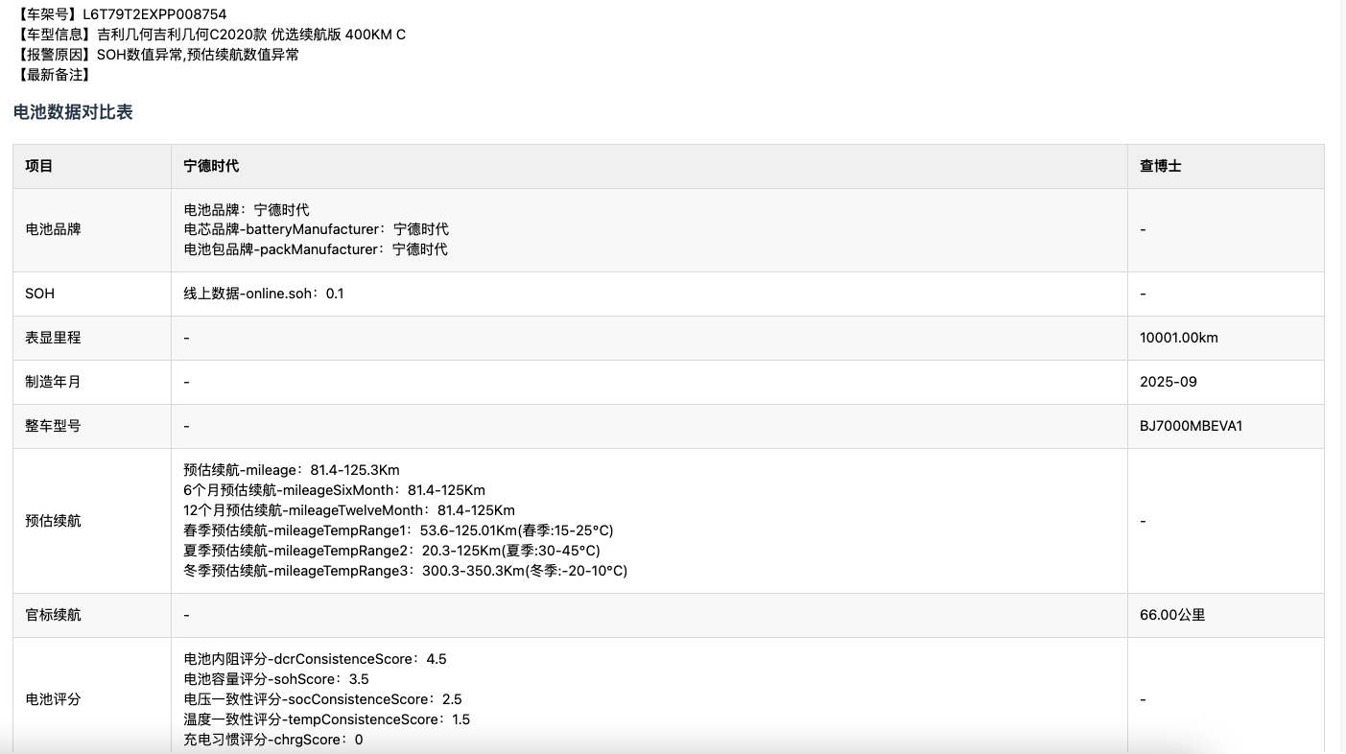Click the 充电习惯评分 chrgScore 0 line
Image resolution: width=1346 pixels, height=754 pixels.
pos(273,741)
